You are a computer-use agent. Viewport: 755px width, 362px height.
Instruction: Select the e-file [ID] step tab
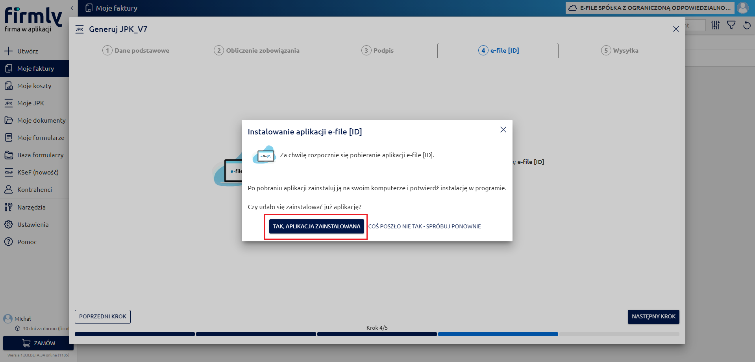[x=498, y=50]
